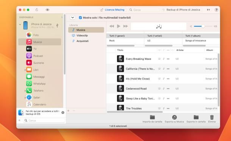Sort by Titolo column header

point(120,50)
